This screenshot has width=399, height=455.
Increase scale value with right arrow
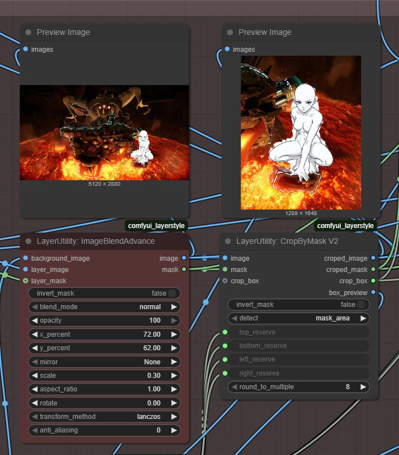(174, 376)
